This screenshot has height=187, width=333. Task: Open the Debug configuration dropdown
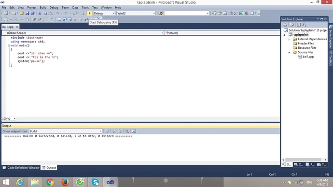click(x=104, y=13)
